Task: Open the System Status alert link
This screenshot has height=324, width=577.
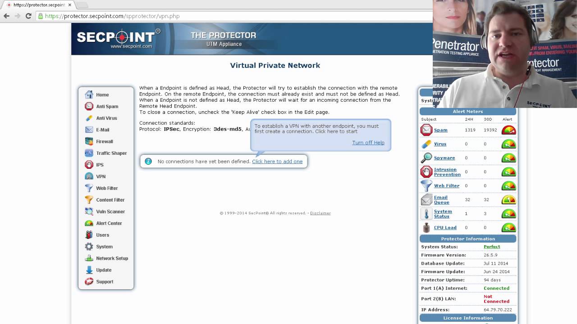Action: pyautogui.click(x=443, y=214)
